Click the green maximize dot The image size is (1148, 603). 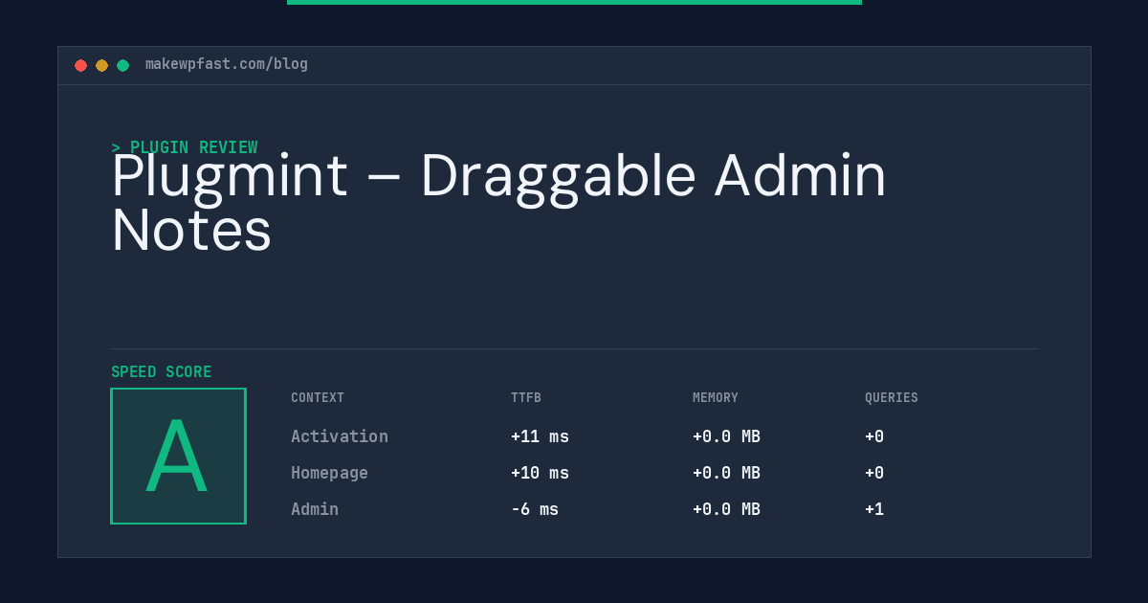point(122,65)
